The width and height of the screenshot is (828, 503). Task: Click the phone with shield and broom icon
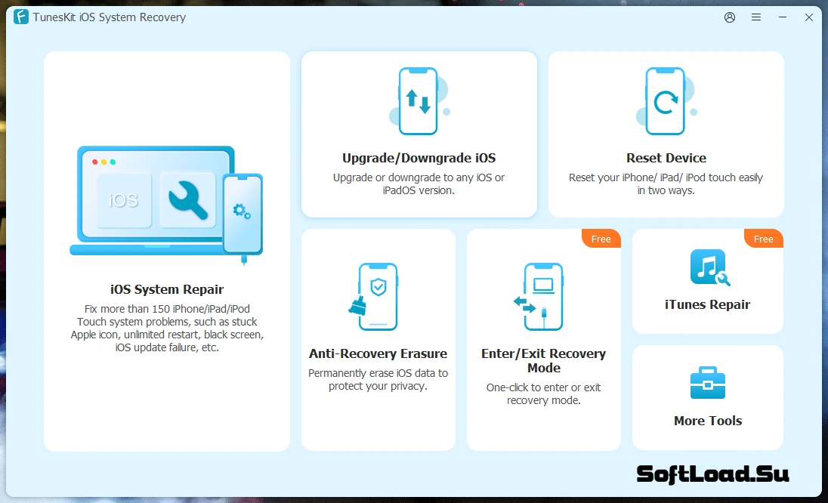[x=373, y=297]
